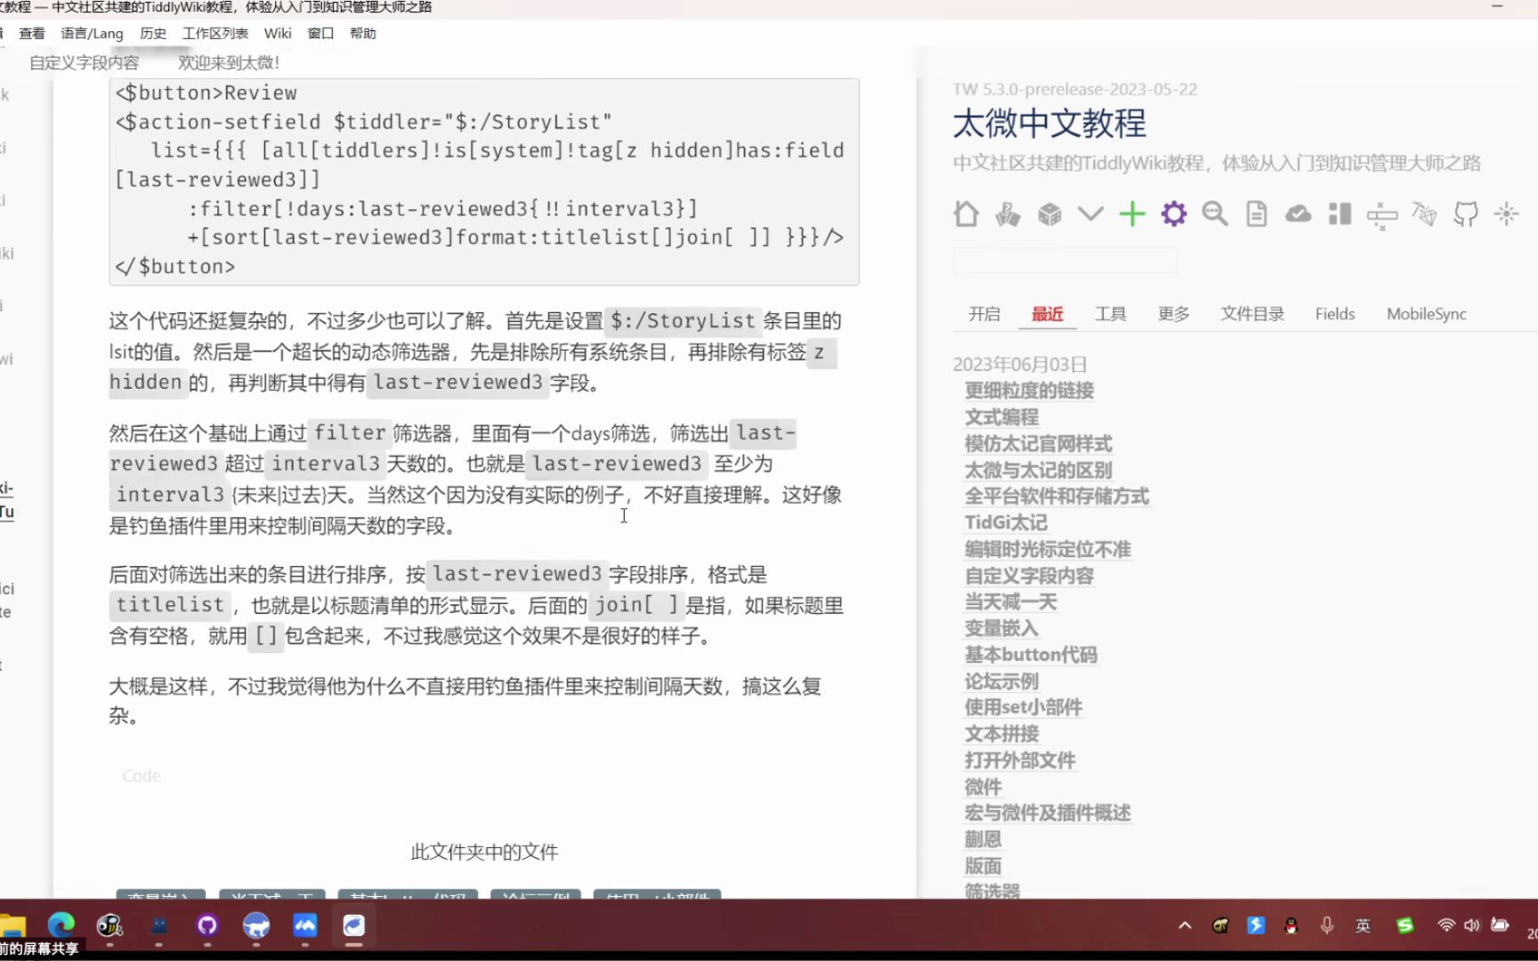Toggle the 英 input method indicator
Screen dimensions: 1538x961
point(1363,925)
